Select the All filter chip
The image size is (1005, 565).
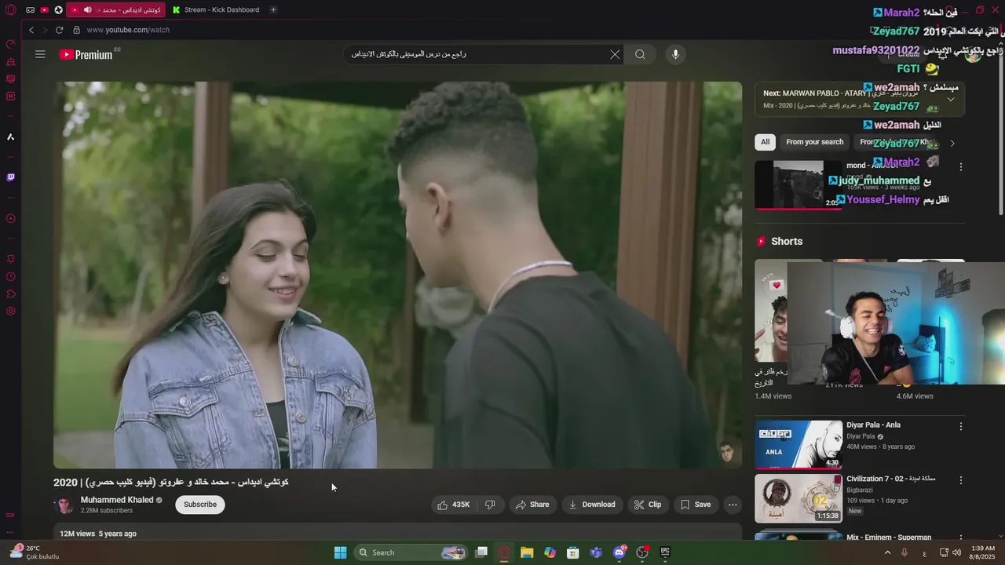tap(765, 142)
